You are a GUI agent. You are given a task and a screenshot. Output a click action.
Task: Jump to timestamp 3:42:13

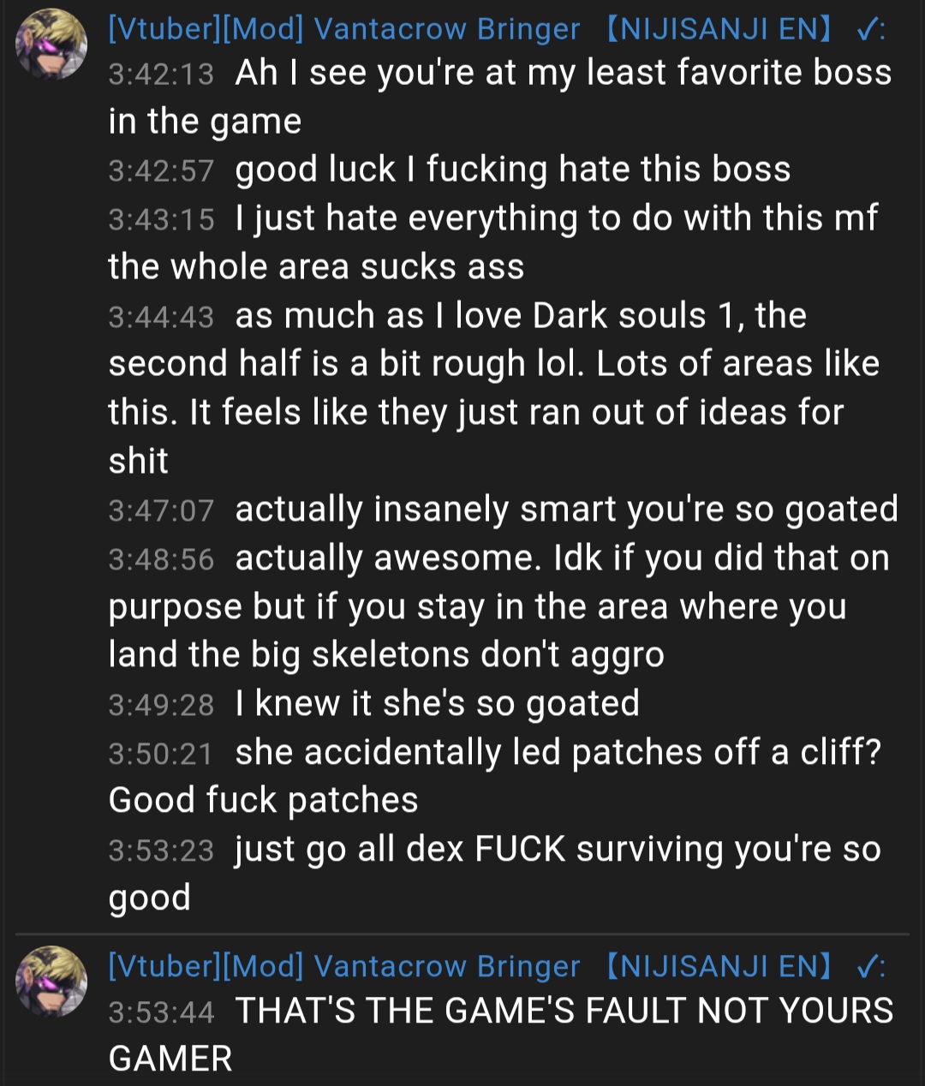click(161, 75)
